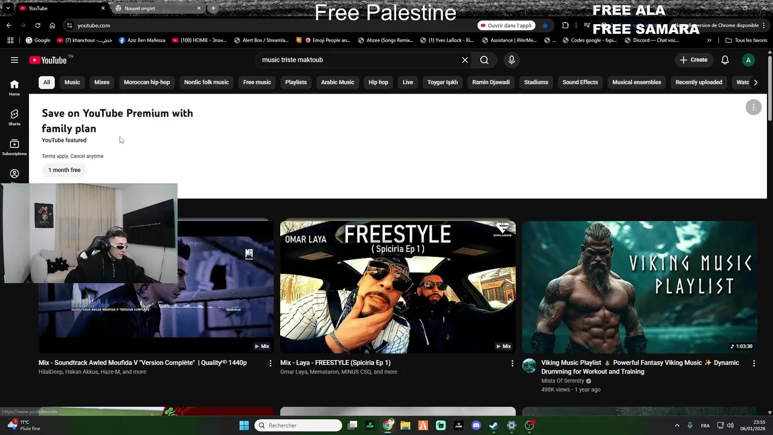Open the Create menu

pos(693,60)
